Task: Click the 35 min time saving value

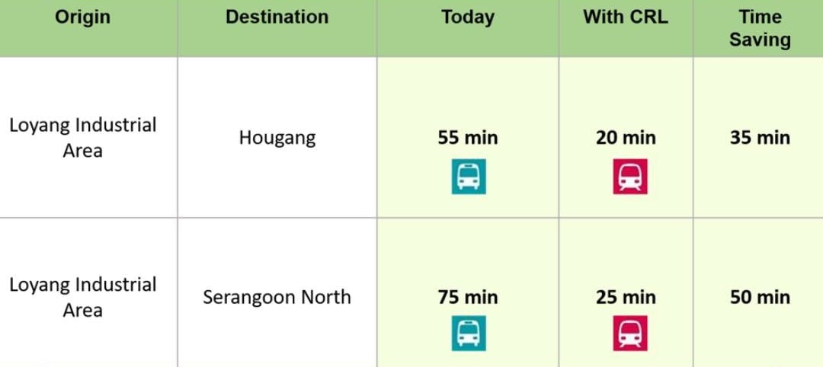Action: tap(760, 138)
